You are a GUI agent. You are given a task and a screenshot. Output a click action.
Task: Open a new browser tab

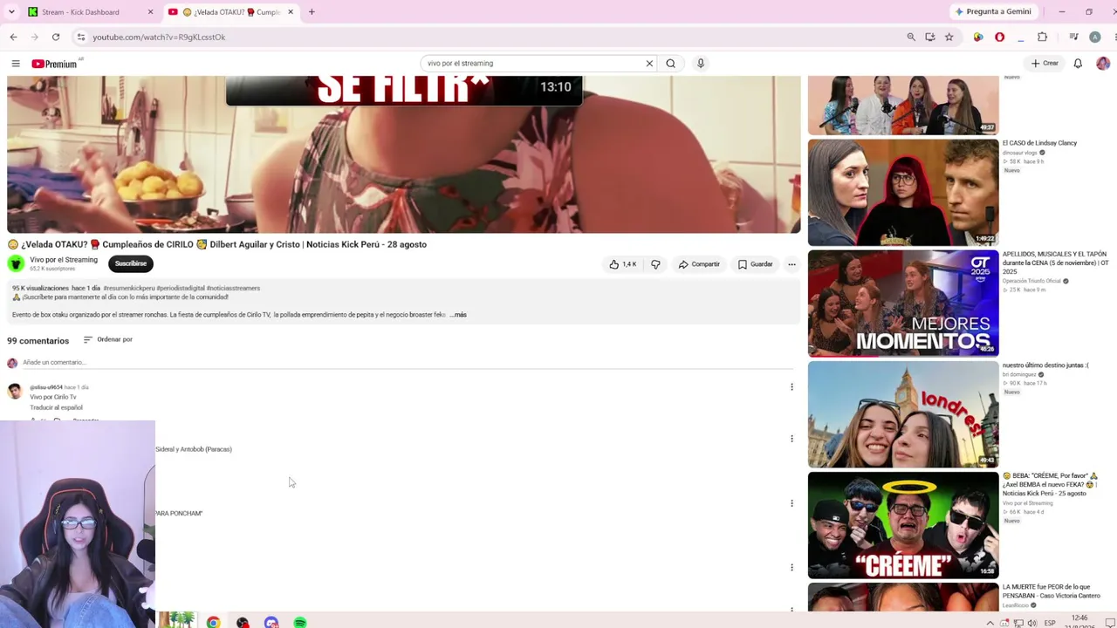click(312, 12)
